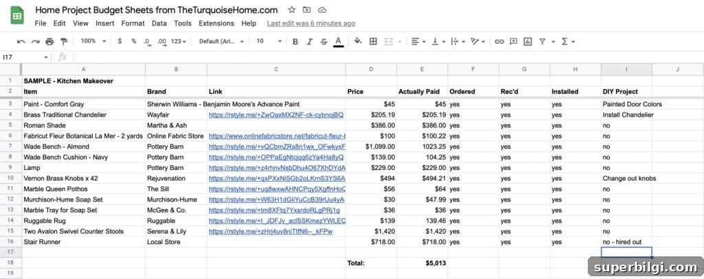Format as percent
Screen dimensions: 704x279
134,41
